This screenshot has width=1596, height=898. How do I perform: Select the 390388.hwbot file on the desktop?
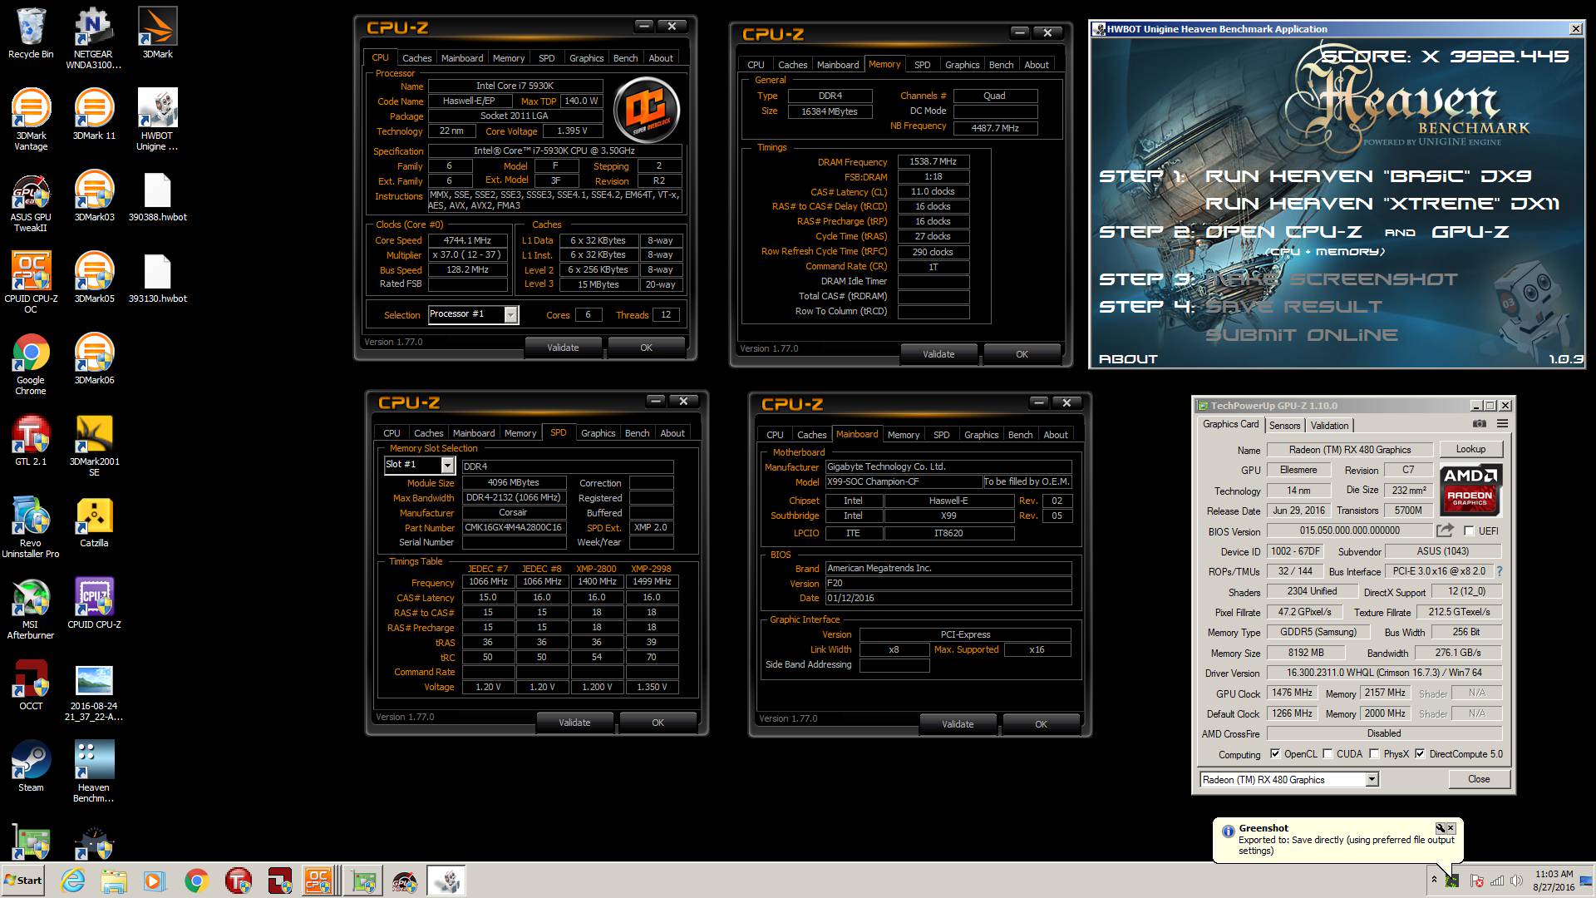(x=157, y=196)
